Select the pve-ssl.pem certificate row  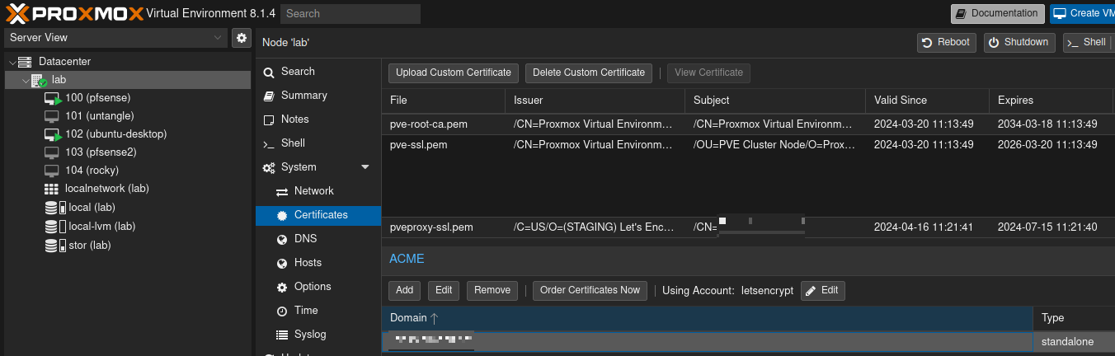[x=748, y=145]
